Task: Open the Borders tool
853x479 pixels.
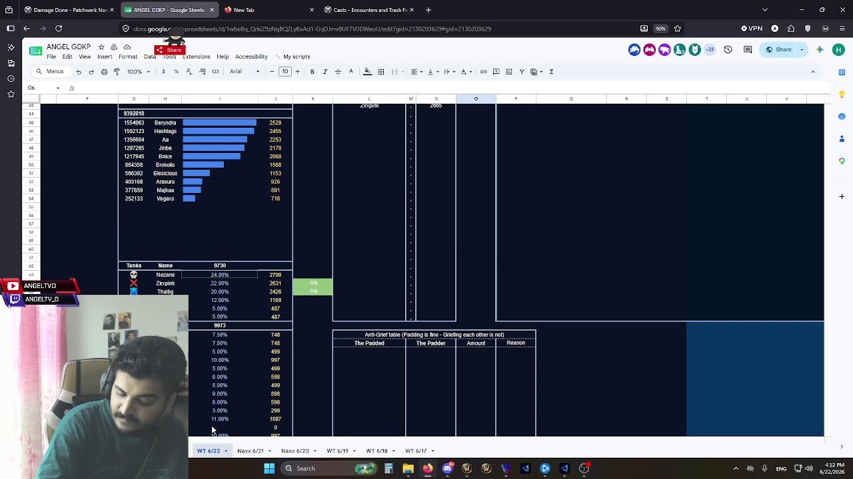Action: 381,72
